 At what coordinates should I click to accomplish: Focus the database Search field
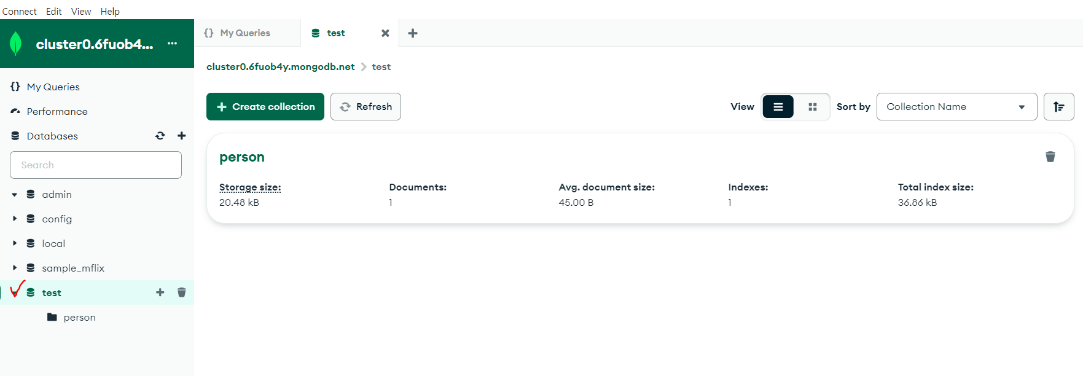96,165
